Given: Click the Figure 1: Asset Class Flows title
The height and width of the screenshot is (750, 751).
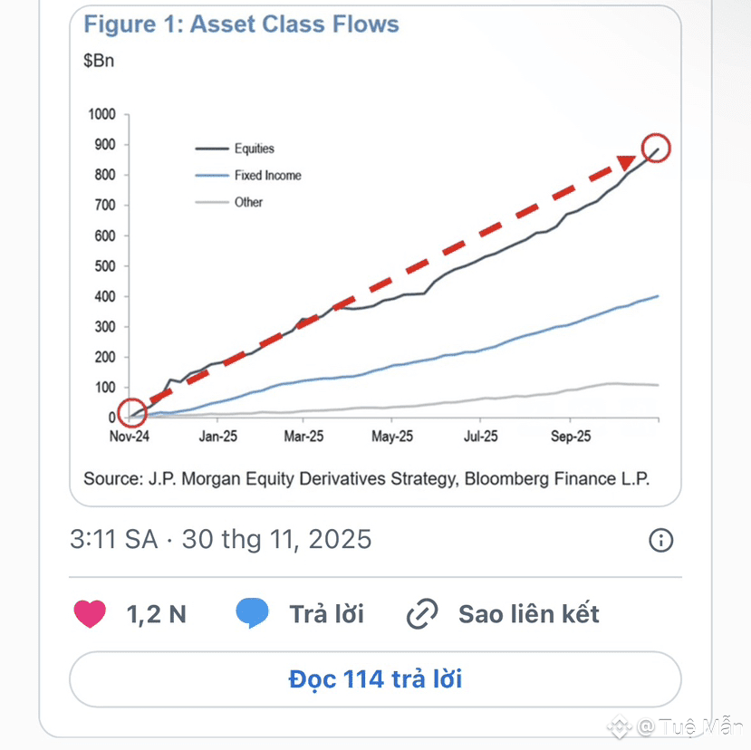Looking at the screenshot, I should 241,24.
